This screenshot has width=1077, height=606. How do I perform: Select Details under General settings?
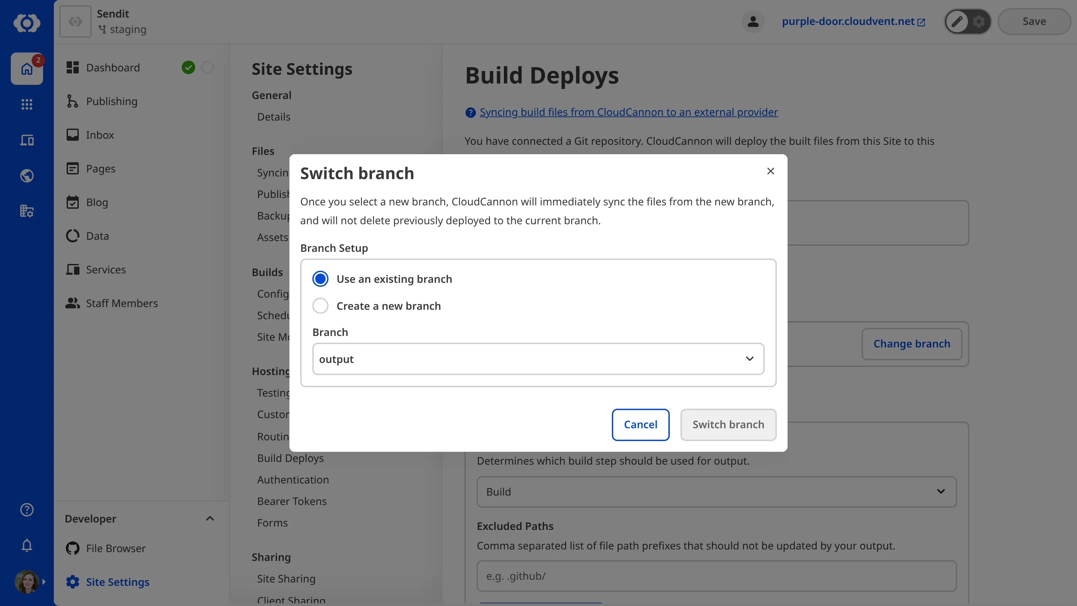tap(273, 117)
